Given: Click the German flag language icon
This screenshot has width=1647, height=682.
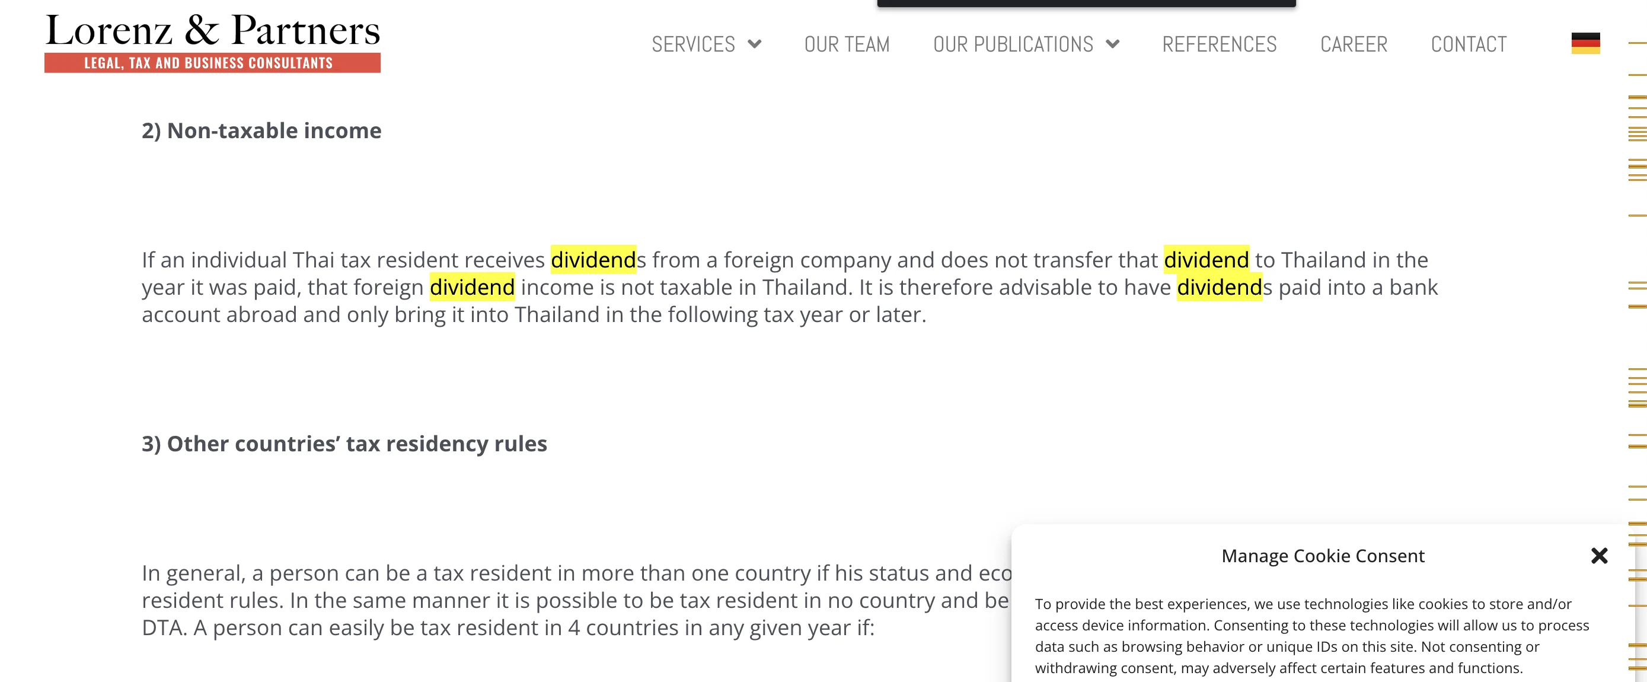Looking at the screenshot, I should pyautogui.click(x=1585, y=43).
